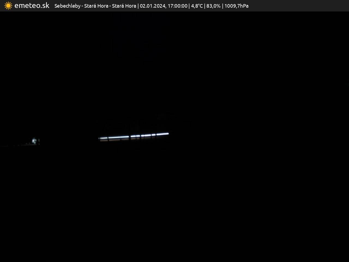
Task: Select the Sebechleby location name
Action: (67, 6)
